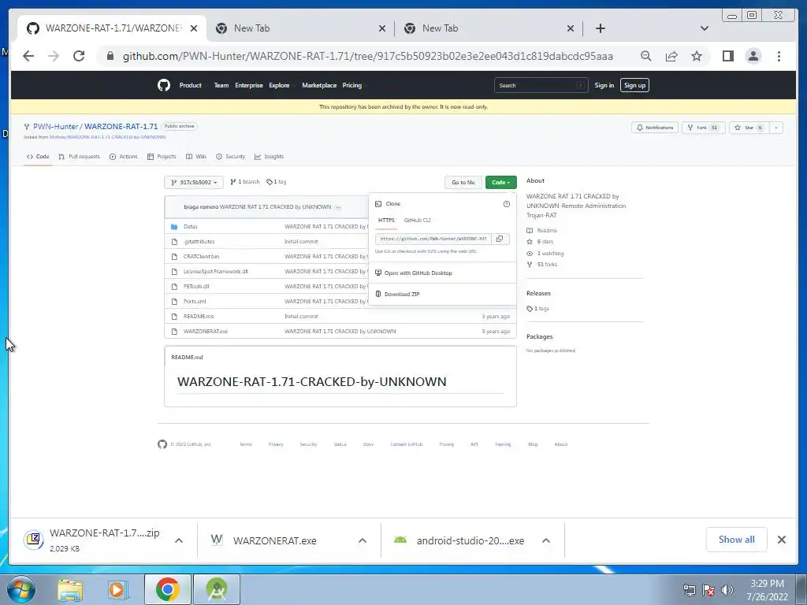Click clone help question mark icon
This screenshot has height=605, width=807.
(507, 204)
